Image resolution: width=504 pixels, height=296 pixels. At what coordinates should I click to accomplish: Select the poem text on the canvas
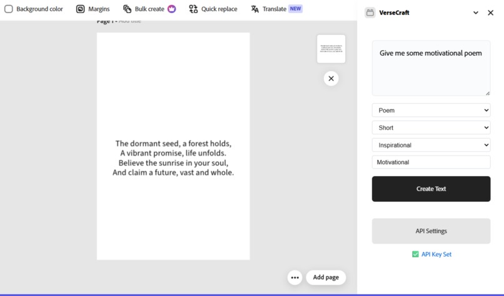click(173, 158)
